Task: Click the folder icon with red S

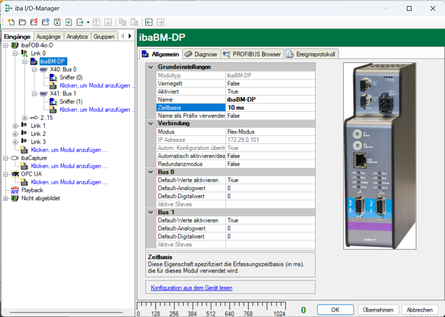Action: [x=34, y=22]
